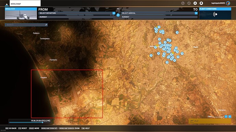This screenshot has width=236, height=132.
Task: Open the WORLD MAP tab
Action: 25,3
